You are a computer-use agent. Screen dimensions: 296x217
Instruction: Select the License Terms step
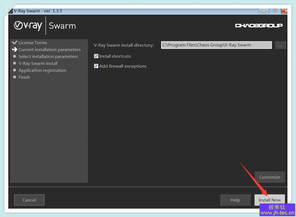[33, 43]
